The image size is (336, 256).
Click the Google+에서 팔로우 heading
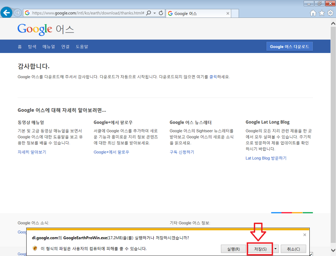pos(113,123)
